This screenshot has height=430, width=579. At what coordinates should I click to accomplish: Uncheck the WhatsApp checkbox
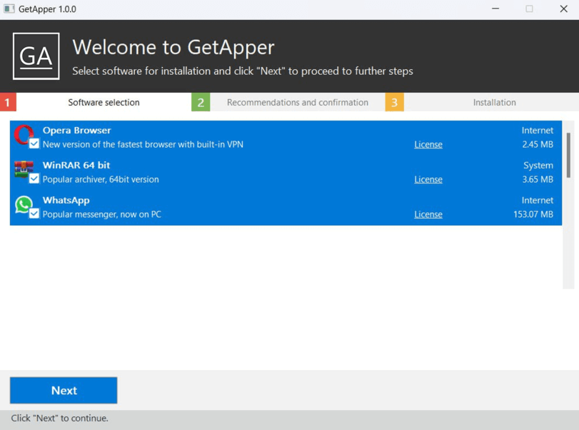tap(34, 213)
